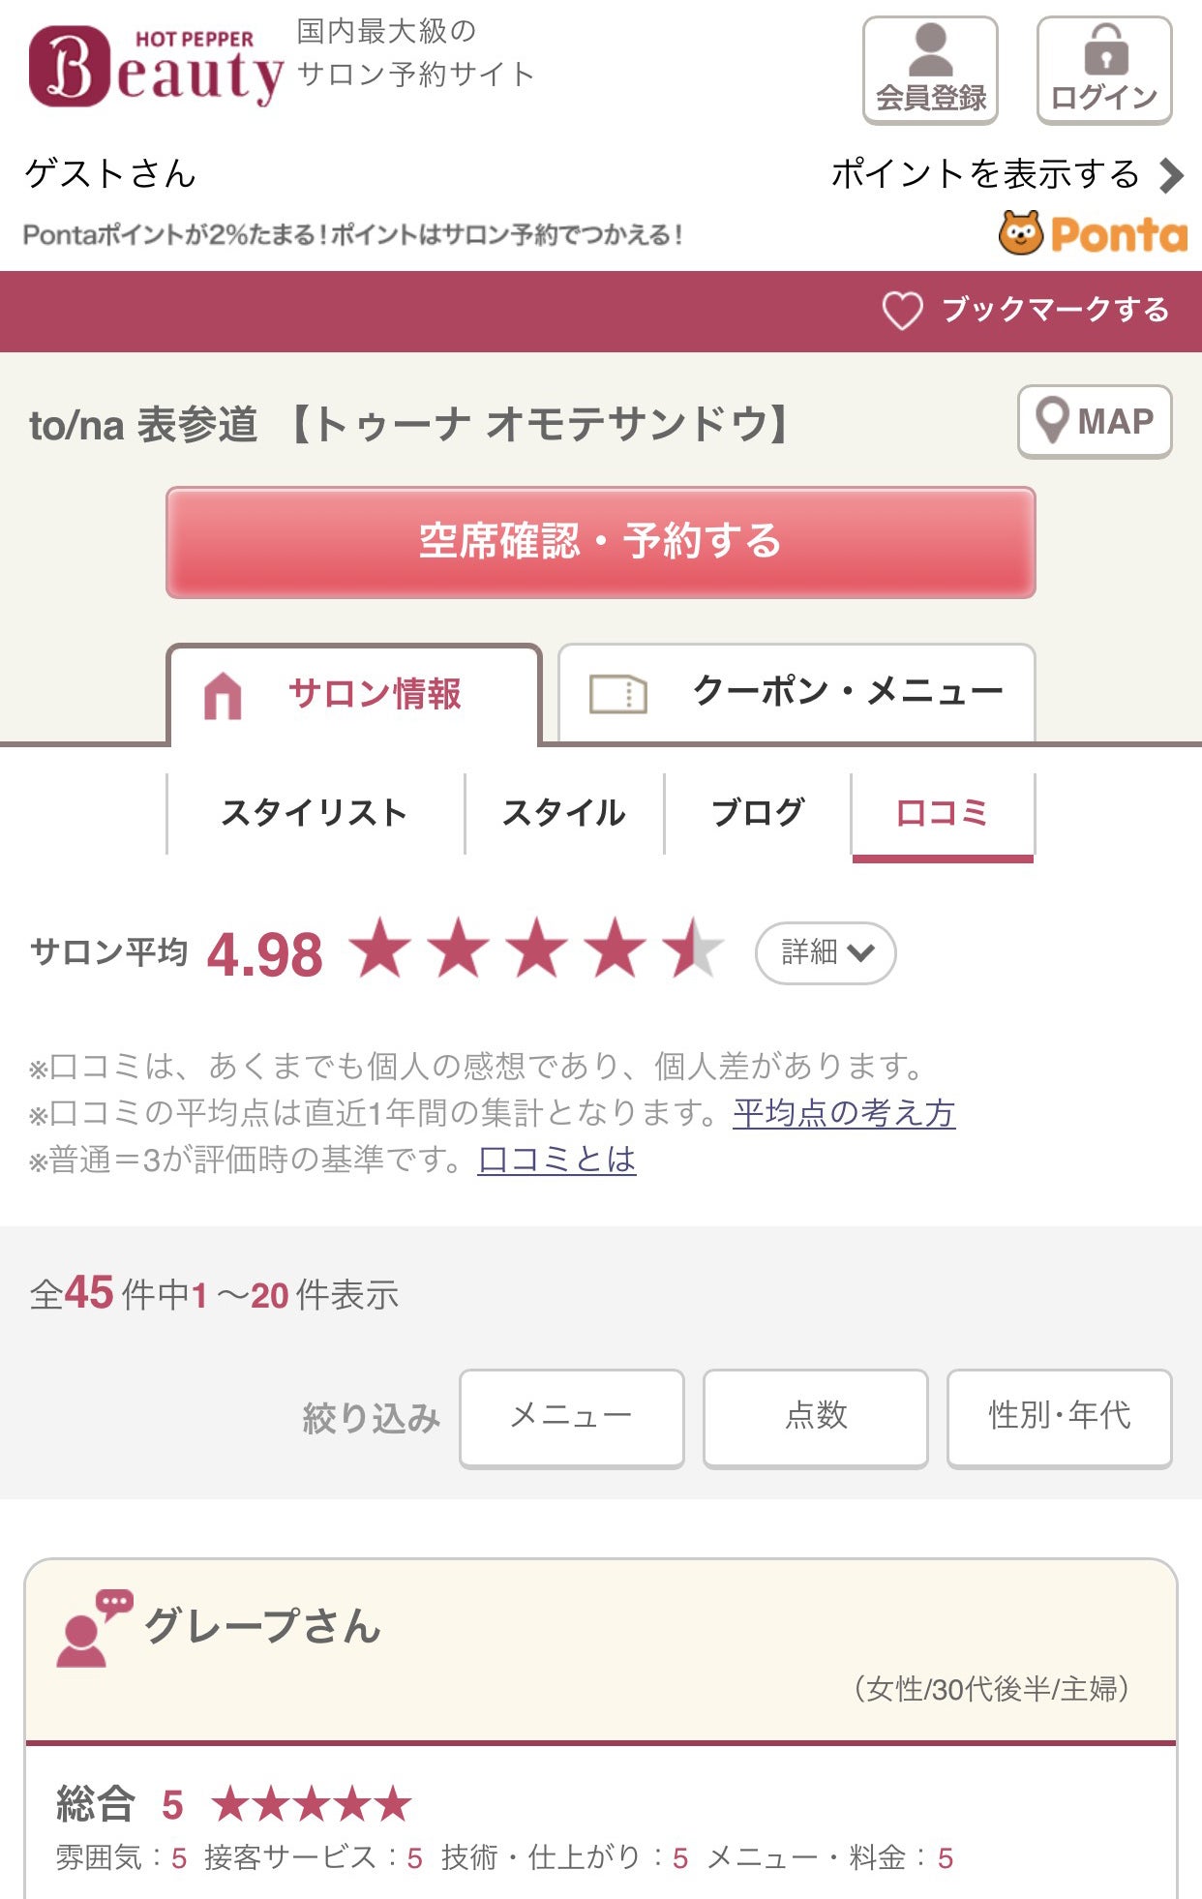Expand the 詳細 rating details dropdown
Image resolution: width=1202 pixels, height=1899 pixels.
826,952
